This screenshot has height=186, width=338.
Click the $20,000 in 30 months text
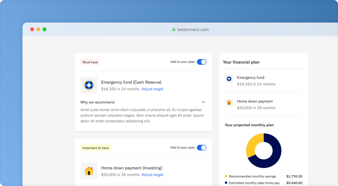(x=120, y=175)
